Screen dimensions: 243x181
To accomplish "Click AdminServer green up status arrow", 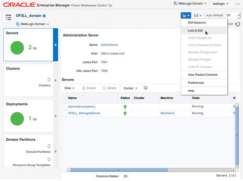I will 125,107.
